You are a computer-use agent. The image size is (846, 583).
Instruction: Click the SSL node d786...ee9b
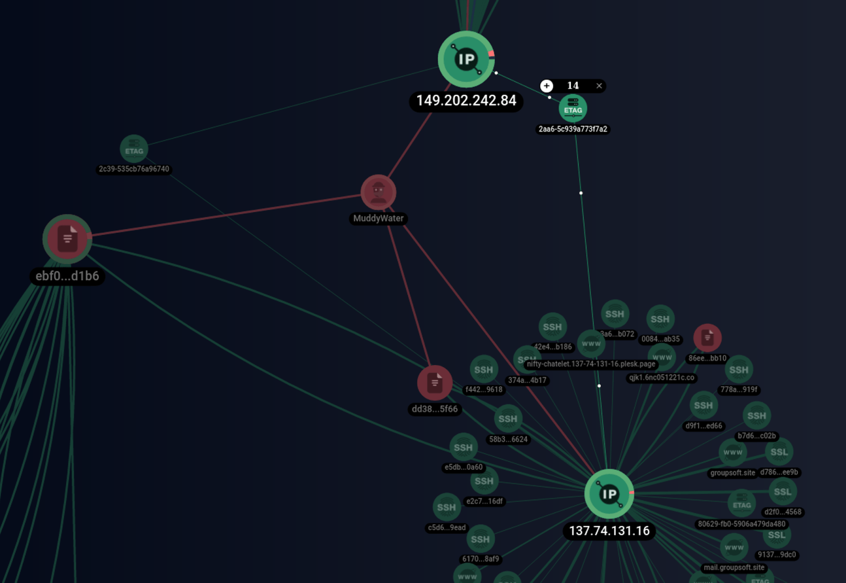point(779,452)
